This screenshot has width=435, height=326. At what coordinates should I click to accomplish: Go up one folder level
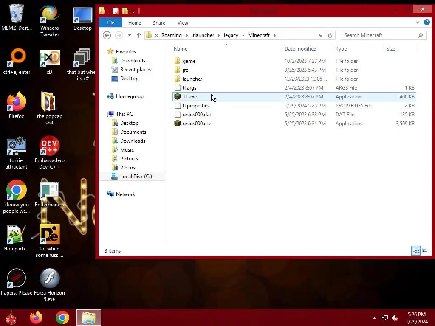139,35
